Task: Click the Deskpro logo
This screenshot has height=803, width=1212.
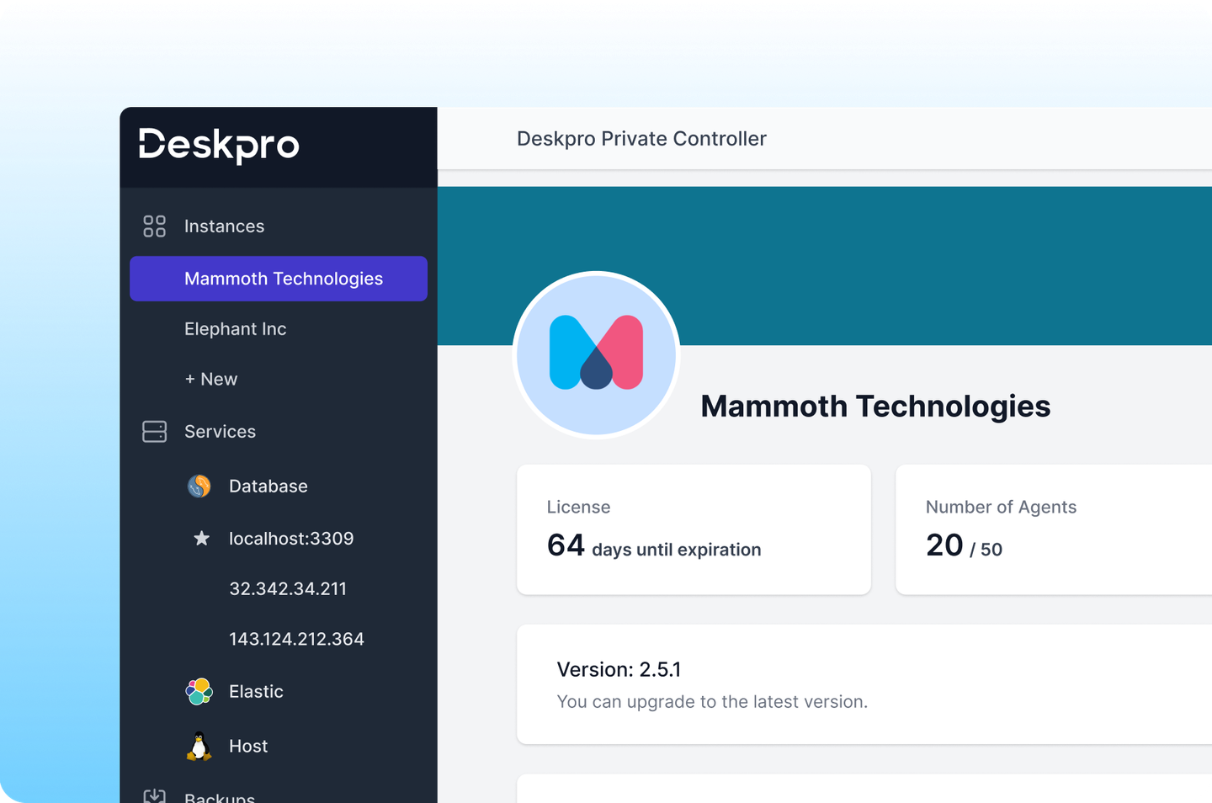Action: click(219, 146)
